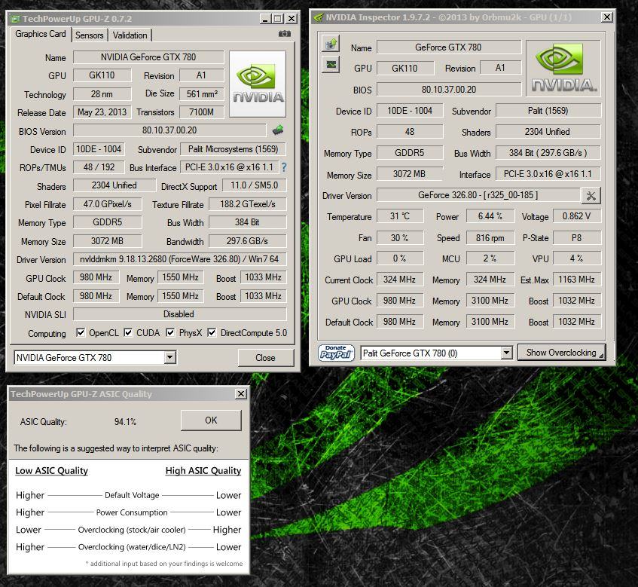Click the Inspector Driver Version field GeForce 326.80
Screen dimensions: 638x587
pos(478,195)
